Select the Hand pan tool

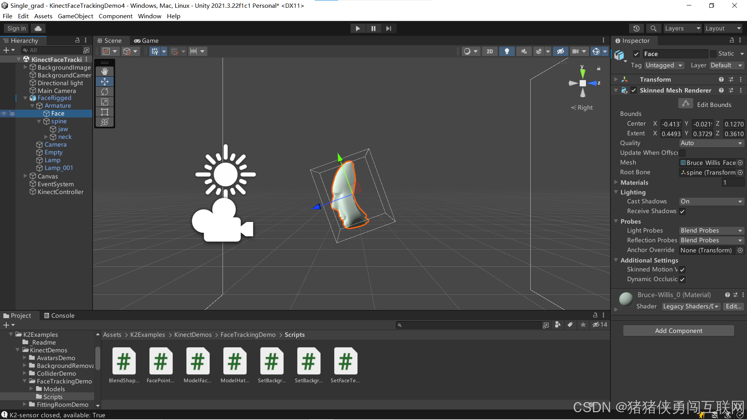[x=104, y=71]
